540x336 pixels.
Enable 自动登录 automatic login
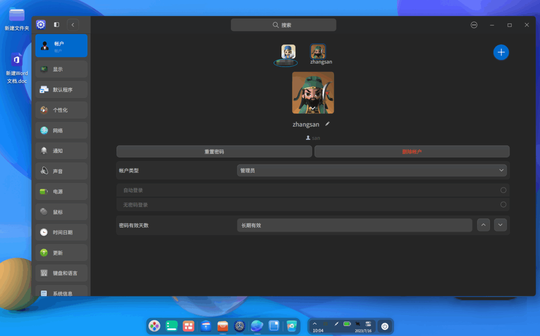pyautogui.click(x=503, y=190)
